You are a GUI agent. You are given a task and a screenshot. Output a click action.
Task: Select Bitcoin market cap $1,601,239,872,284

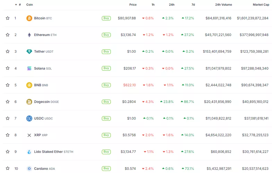pos(253,18)
